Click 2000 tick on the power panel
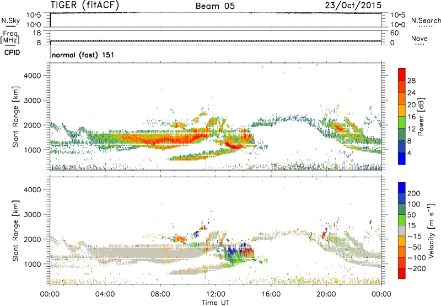 [x=33, y=125]
